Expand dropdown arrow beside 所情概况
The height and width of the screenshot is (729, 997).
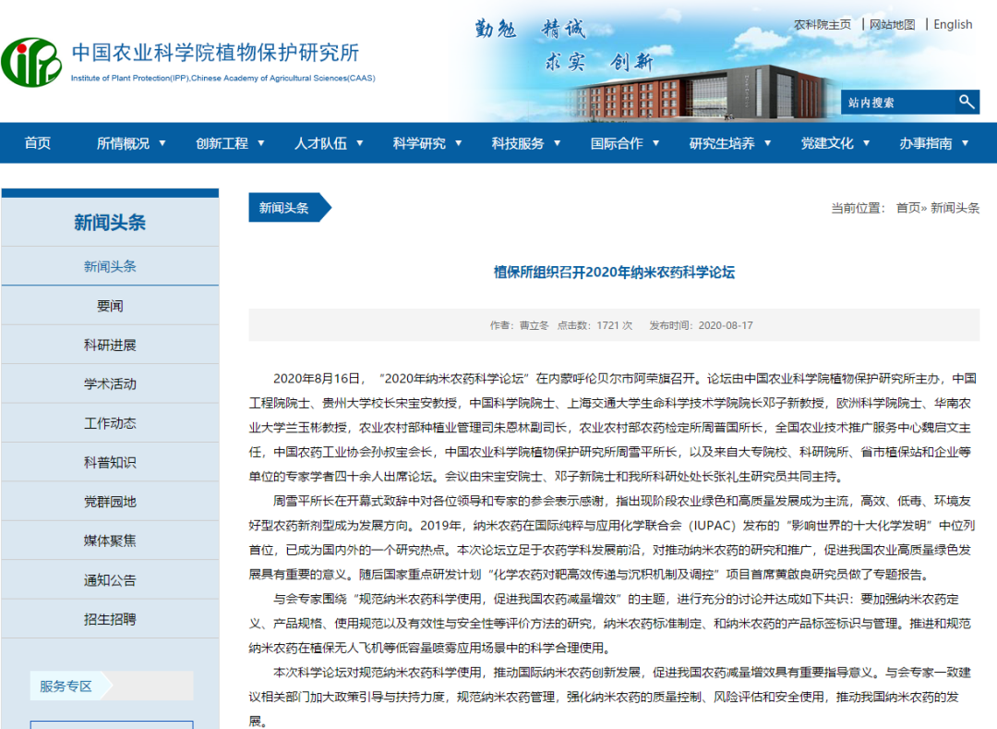click(x=162, y=143)
